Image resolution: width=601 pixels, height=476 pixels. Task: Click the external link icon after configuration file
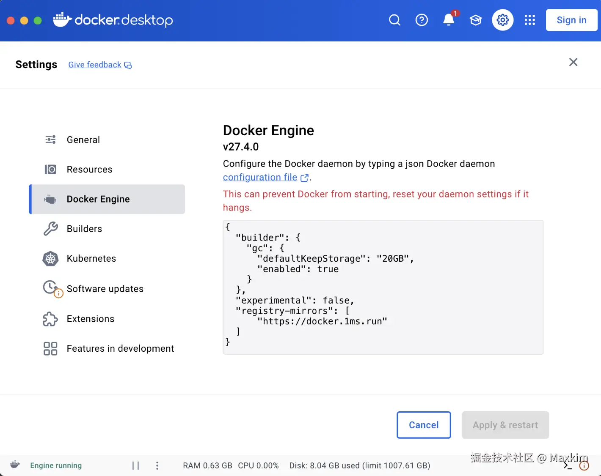point(304,178)
